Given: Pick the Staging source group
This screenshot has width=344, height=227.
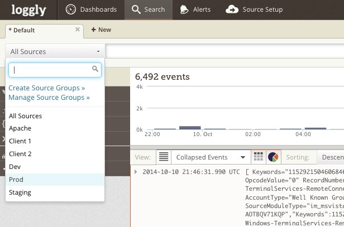Looking at the screenshot, I should pyautogui.click(x=20, y=192).
